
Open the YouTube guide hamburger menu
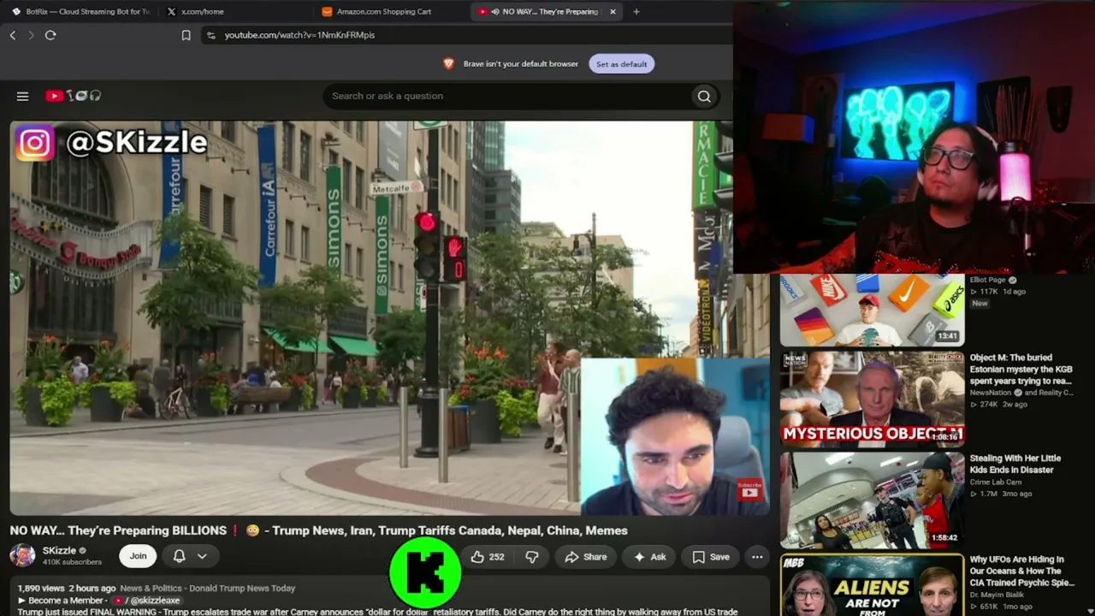pyautogui.click(x=23, y=96)
